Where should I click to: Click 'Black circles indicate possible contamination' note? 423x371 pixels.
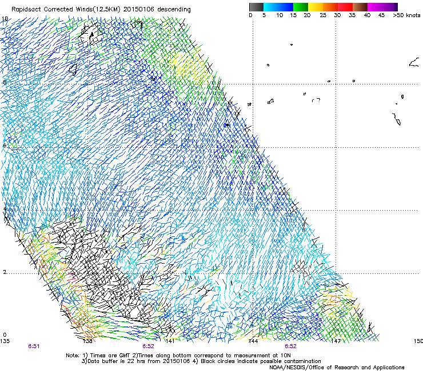pos(261,361)
